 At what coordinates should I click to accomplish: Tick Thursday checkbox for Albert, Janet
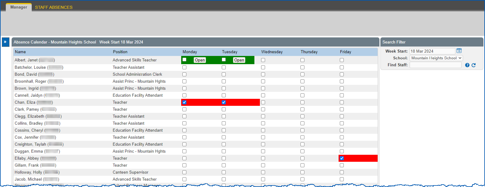pyautogui.click(x=302, y=60)
